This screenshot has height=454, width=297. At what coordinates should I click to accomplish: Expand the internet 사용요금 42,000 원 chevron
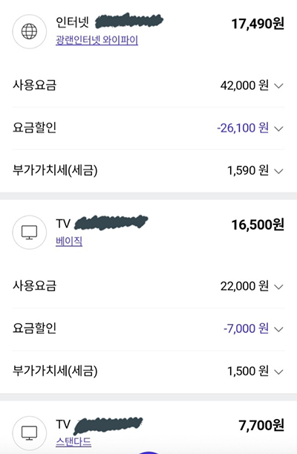[x=278, y=86]
